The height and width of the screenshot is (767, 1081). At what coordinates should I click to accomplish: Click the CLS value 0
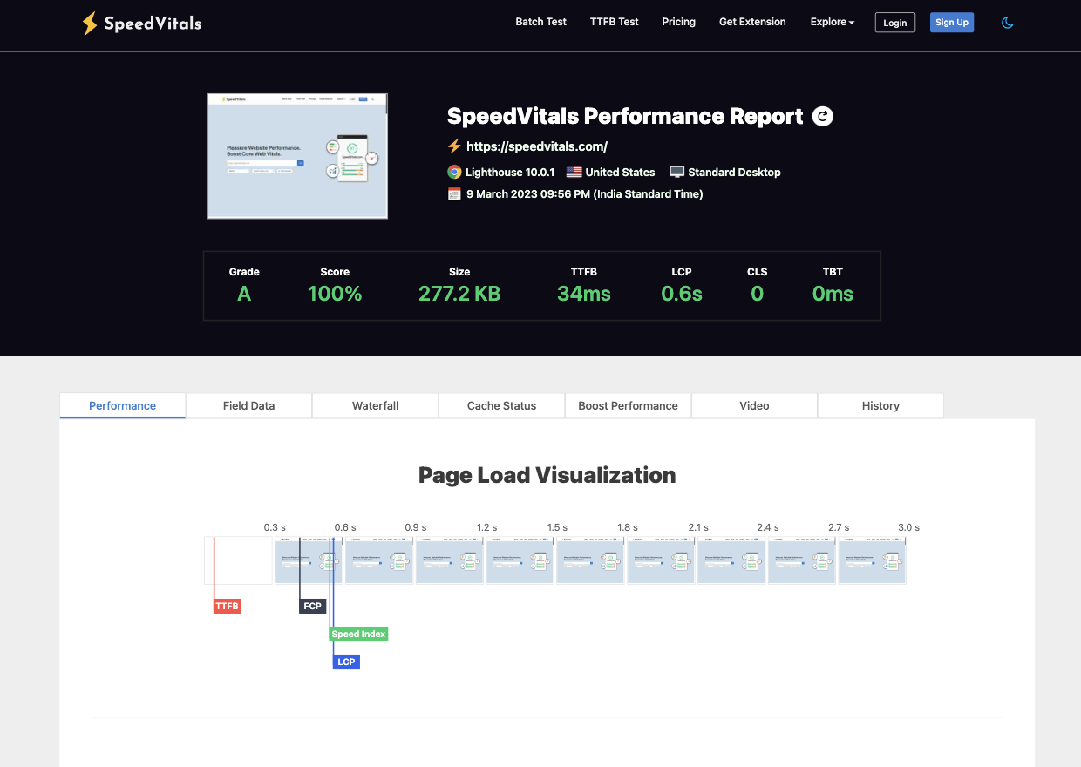757,294
